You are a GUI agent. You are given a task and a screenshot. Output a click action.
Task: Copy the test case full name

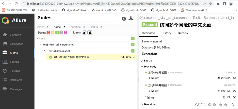[141, 18]
